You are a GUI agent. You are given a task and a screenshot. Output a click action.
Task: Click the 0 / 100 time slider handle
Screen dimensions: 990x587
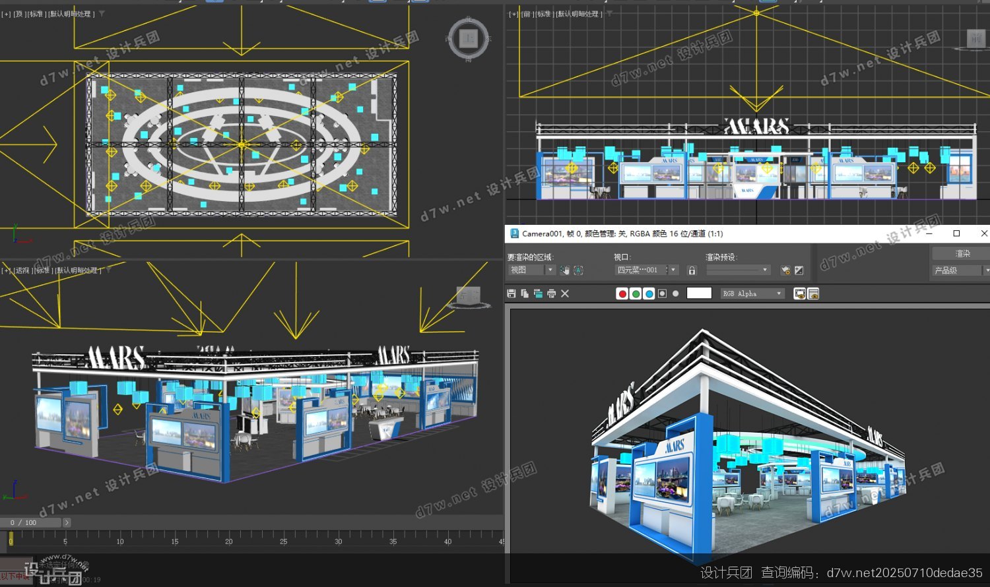pyautogui.click(x=30, y=522)
